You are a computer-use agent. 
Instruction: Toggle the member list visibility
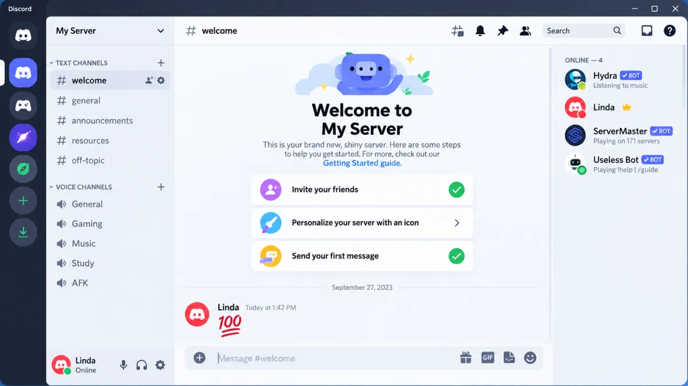click(x=525, y=31)
